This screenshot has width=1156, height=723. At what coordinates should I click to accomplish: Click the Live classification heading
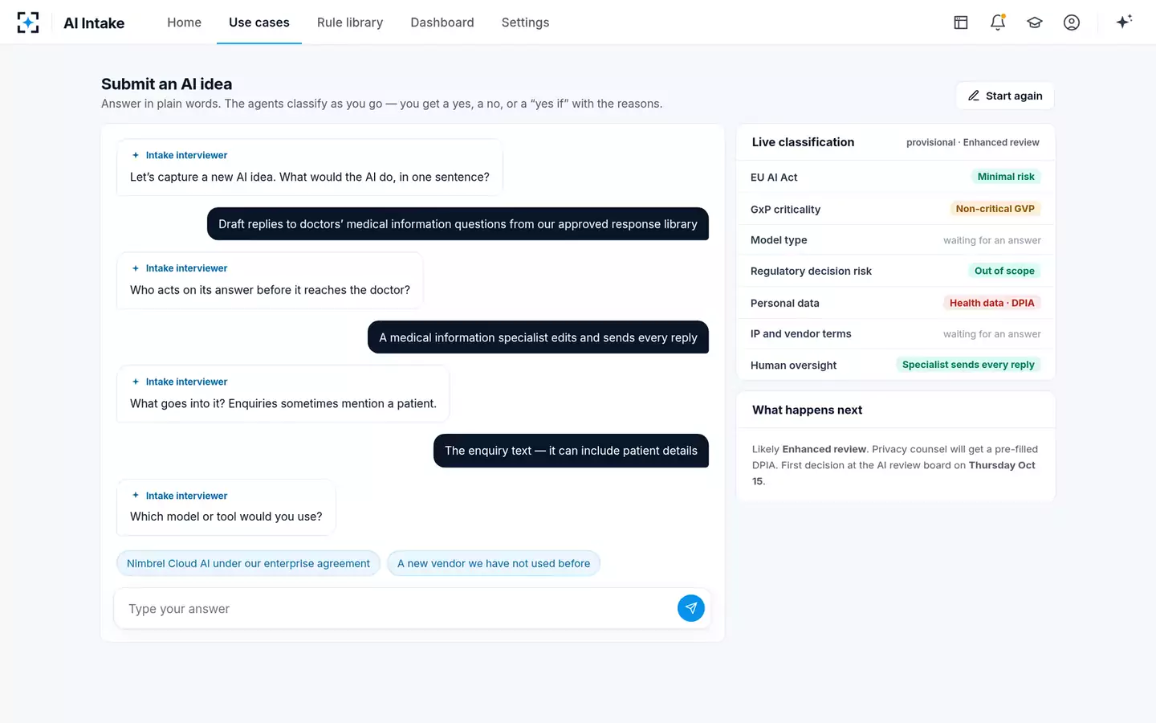coord(803,142)
